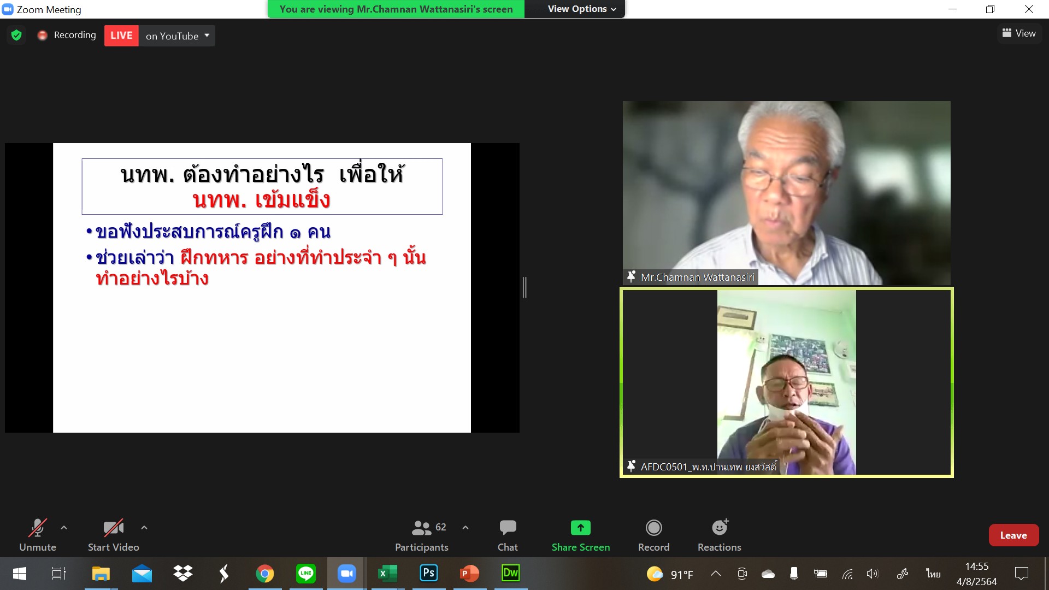
Task: Click the Zoom taskbar icon
Action: click(x=347, y=574)
